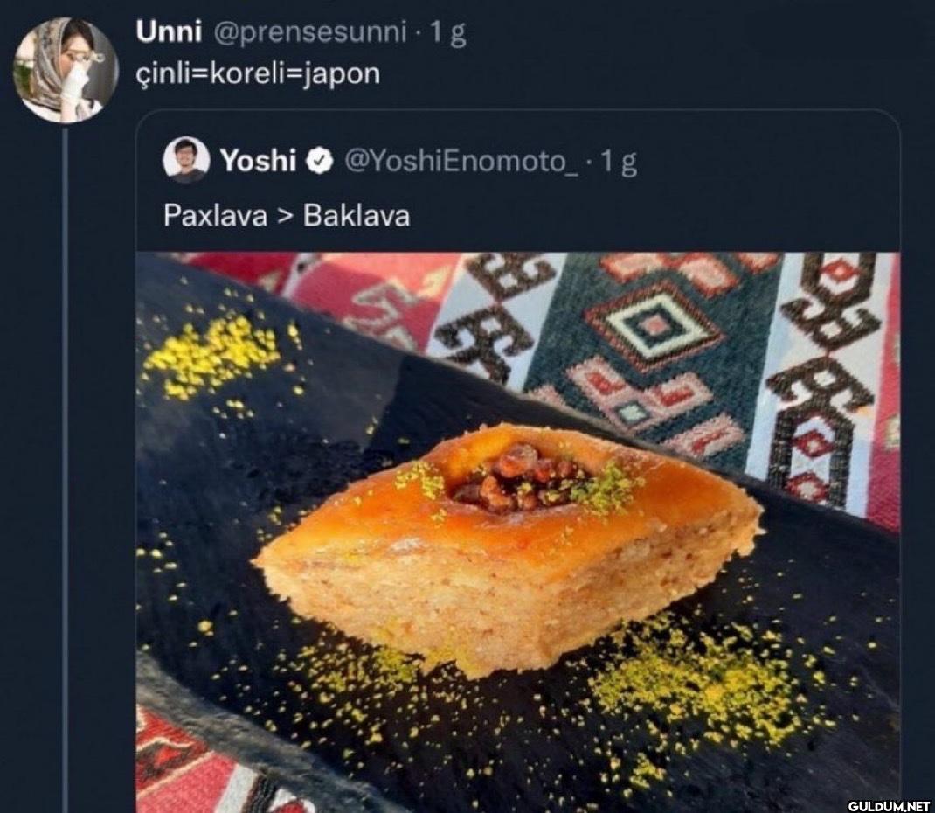Click the quoted tweet's 1 g timestamp
This screenshot has height=813, width=935.
(x=619, y=161)
